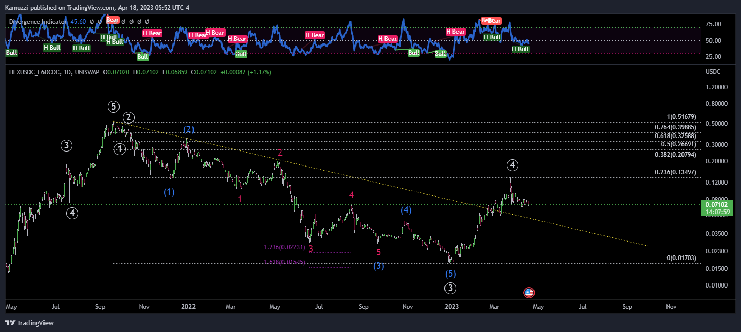Select the circled 5 wave label
Viewport: 741px width, 332px height.
coord(114,107)
